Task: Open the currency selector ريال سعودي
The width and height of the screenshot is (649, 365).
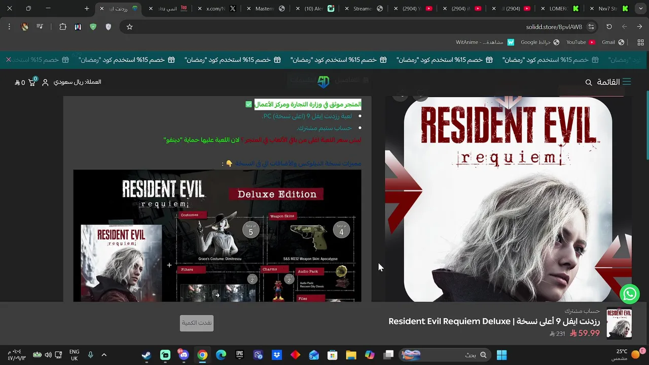Action: click(77, 82)
